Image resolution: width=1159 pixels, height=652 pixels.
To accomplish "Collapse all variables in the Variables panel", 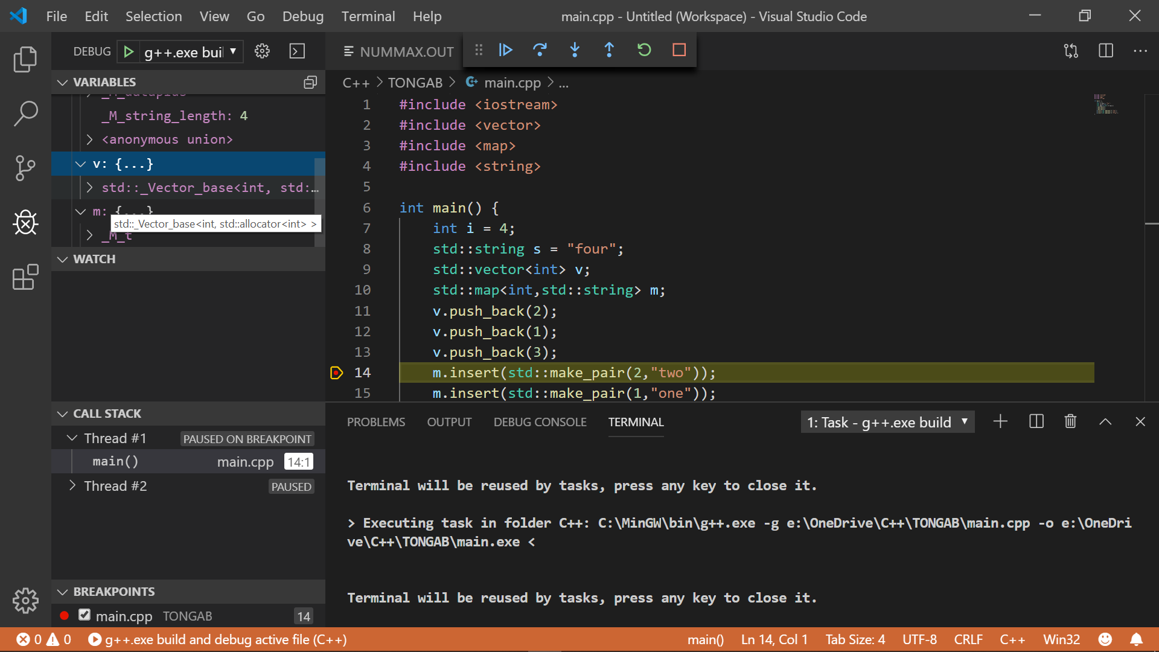I will click(310, 82).
